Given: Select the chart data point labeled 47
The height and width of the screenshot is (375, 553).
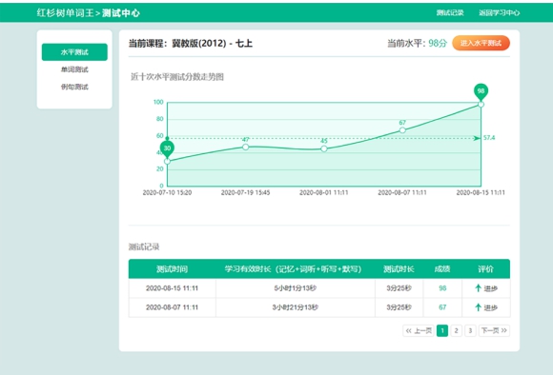Looking at the screenshot, I should point(245,147).
